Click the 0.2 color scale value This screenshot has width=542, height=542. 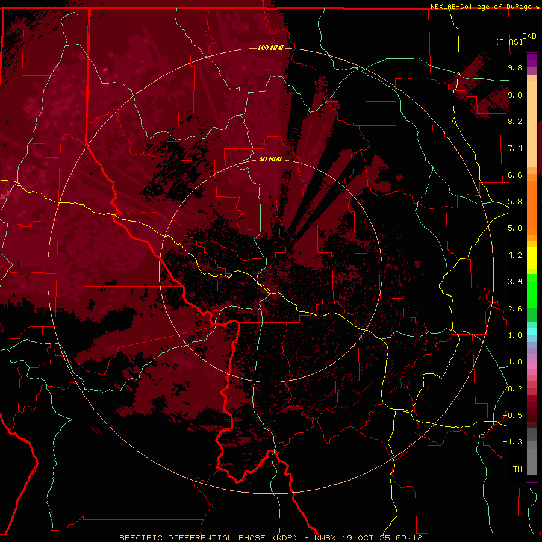[x=515, y=389]
